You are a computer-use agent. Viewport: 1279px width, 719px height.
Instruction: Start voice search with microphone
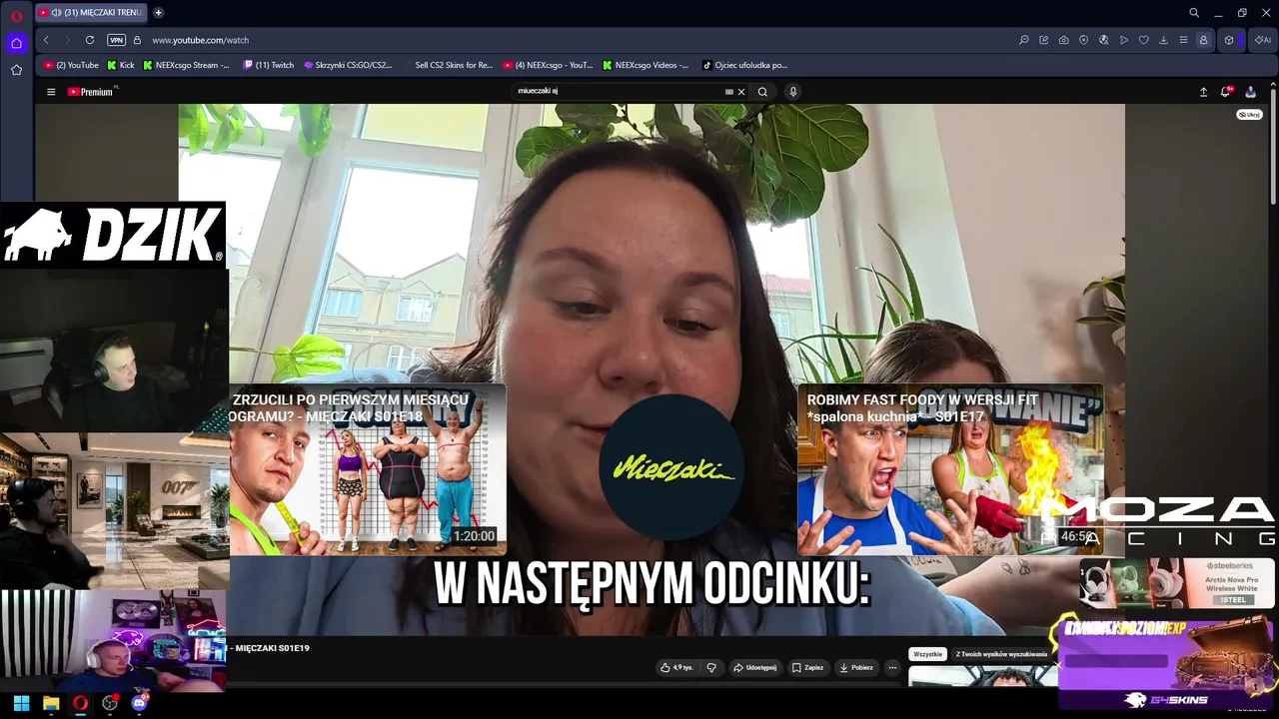[793, 92]
